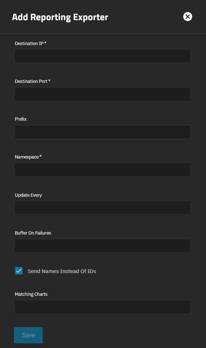
Task: Click the Destination Port field label
Action: [x=31, y=81]
